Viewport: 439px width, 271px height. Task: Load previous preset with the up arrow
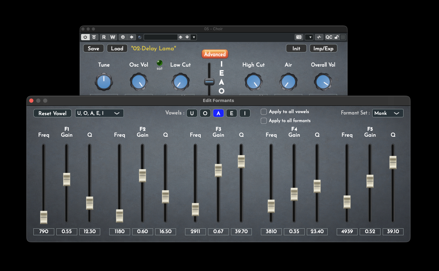tap(181, 37)
